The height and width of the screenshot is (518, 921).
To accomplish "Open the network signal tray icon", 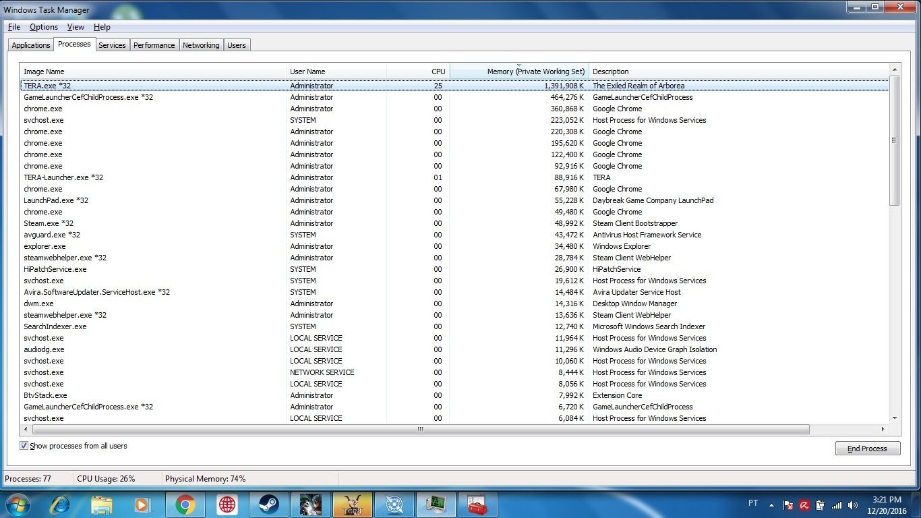I will pos(837,505).
